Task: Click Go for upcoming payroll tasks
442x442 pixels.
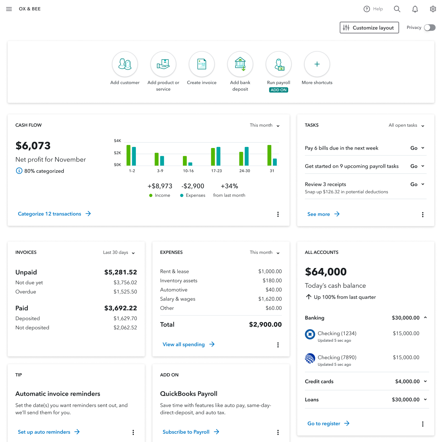Action: [x=414, y=166]
